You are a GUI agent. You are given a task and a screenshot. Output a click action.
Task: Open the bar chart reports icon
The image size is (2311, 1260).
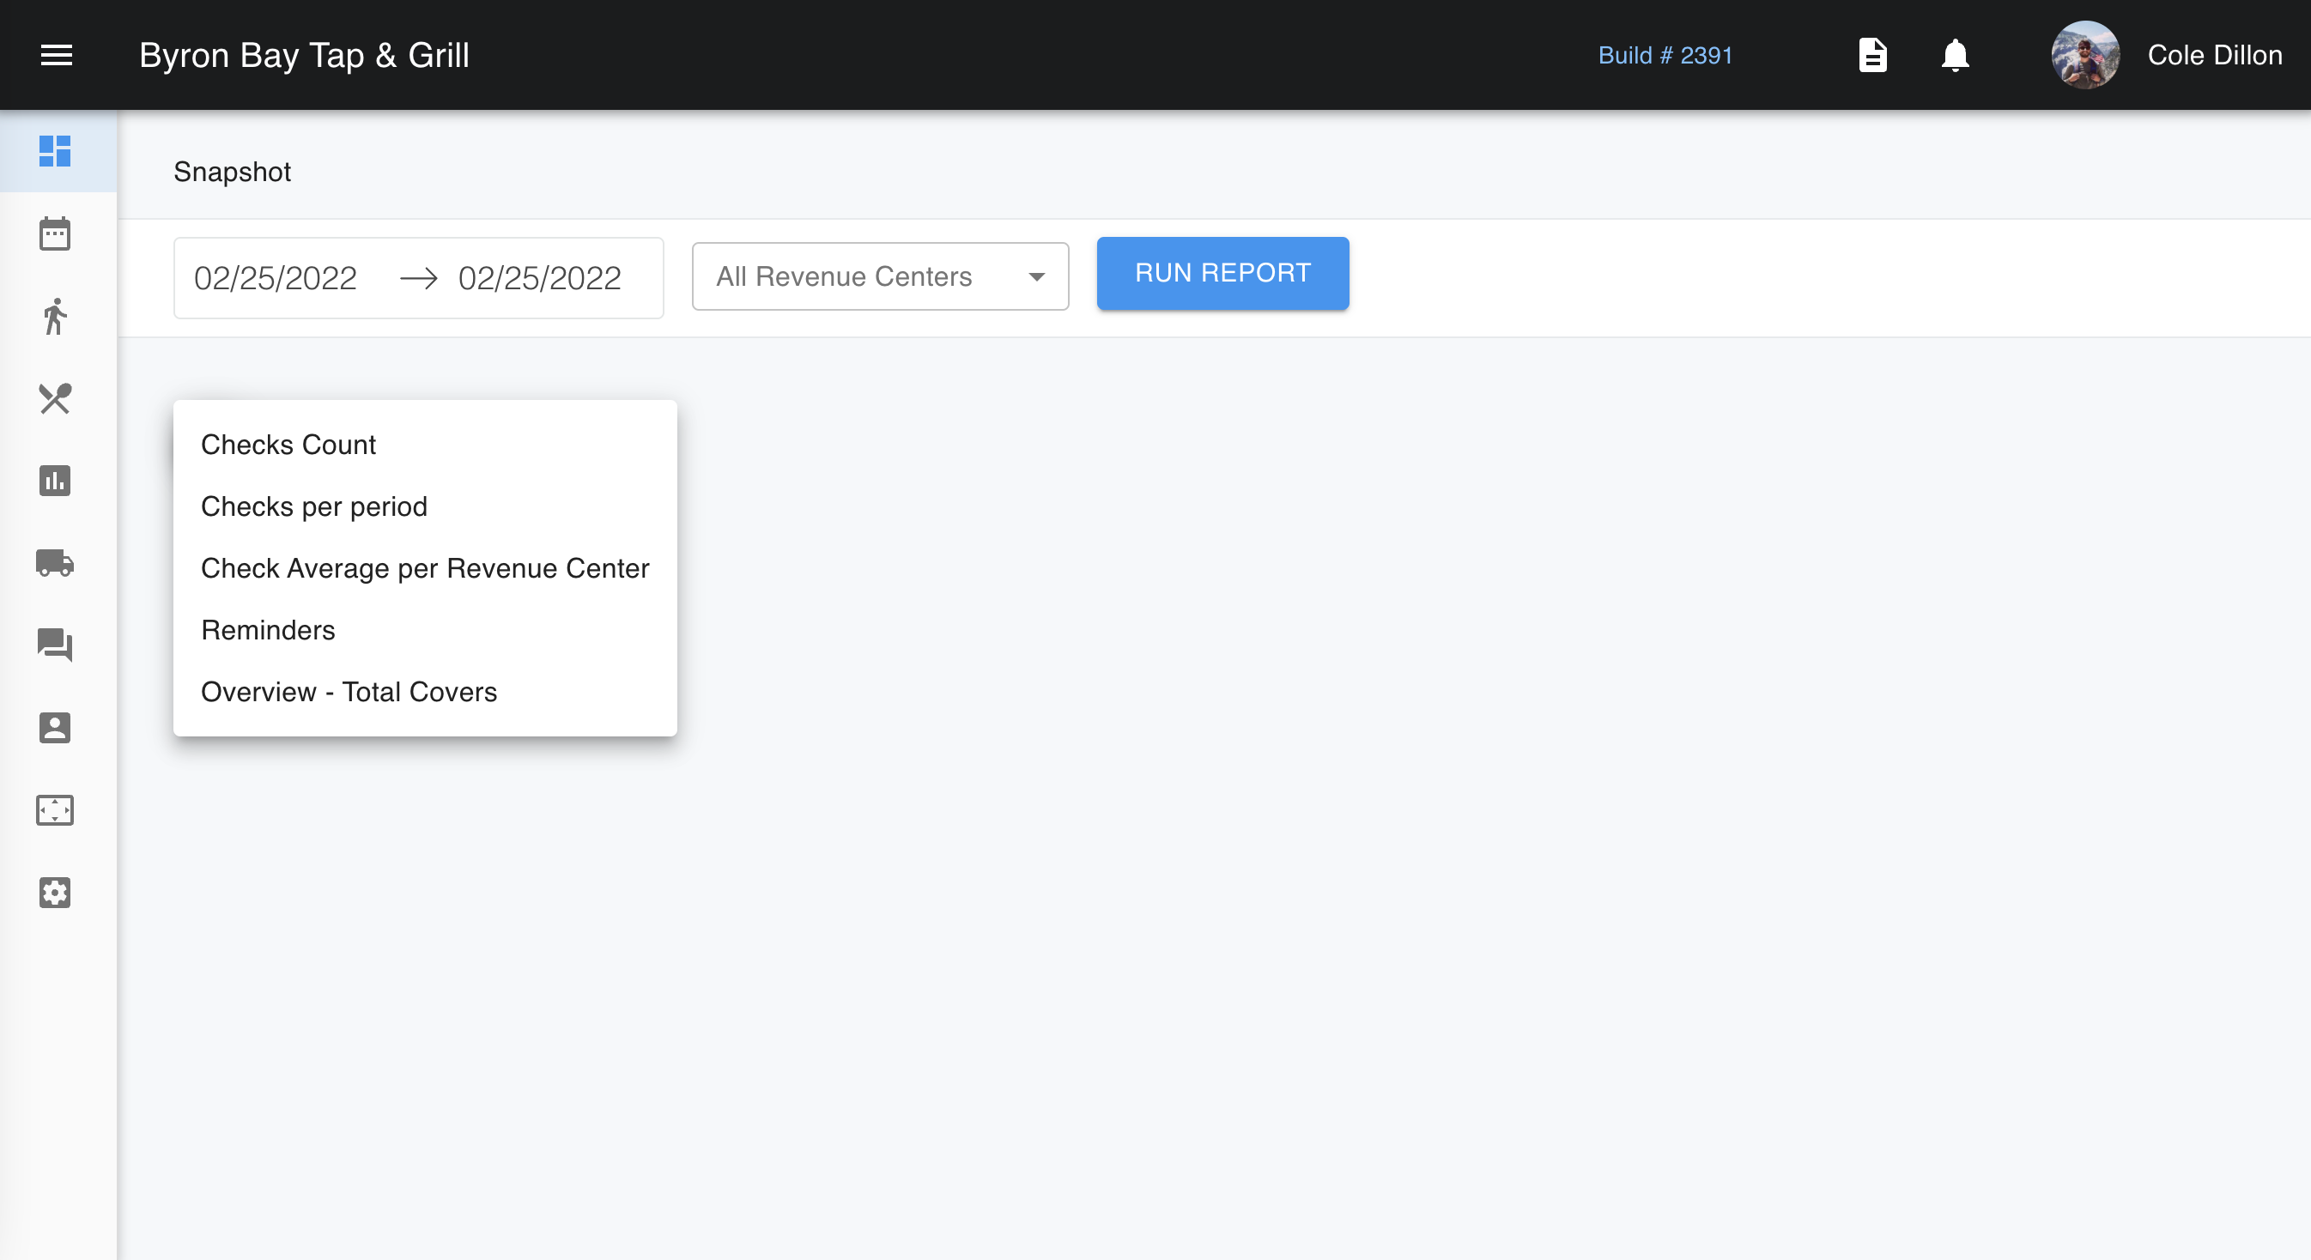[x=56, y=482]
